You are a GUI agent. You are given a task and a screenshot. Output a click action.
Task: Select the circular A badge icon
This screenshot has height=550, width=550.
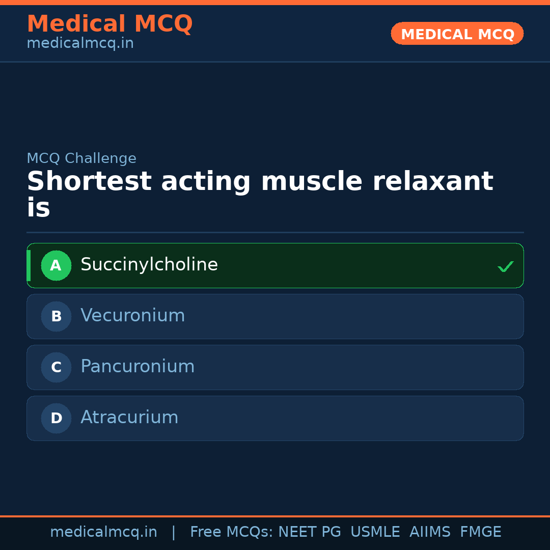click(56, 265)
